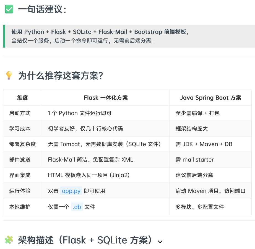
Task: Click the light bulb emoji beside 为什么推荐这套方案
Action: 9,76
